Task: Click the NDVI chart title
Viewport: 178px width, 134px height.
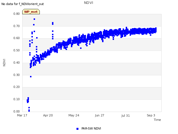Action: [x=88, y=3]
